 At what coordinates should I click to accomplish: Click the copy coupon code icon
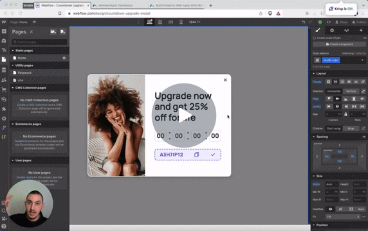click(x=197, y=155)
